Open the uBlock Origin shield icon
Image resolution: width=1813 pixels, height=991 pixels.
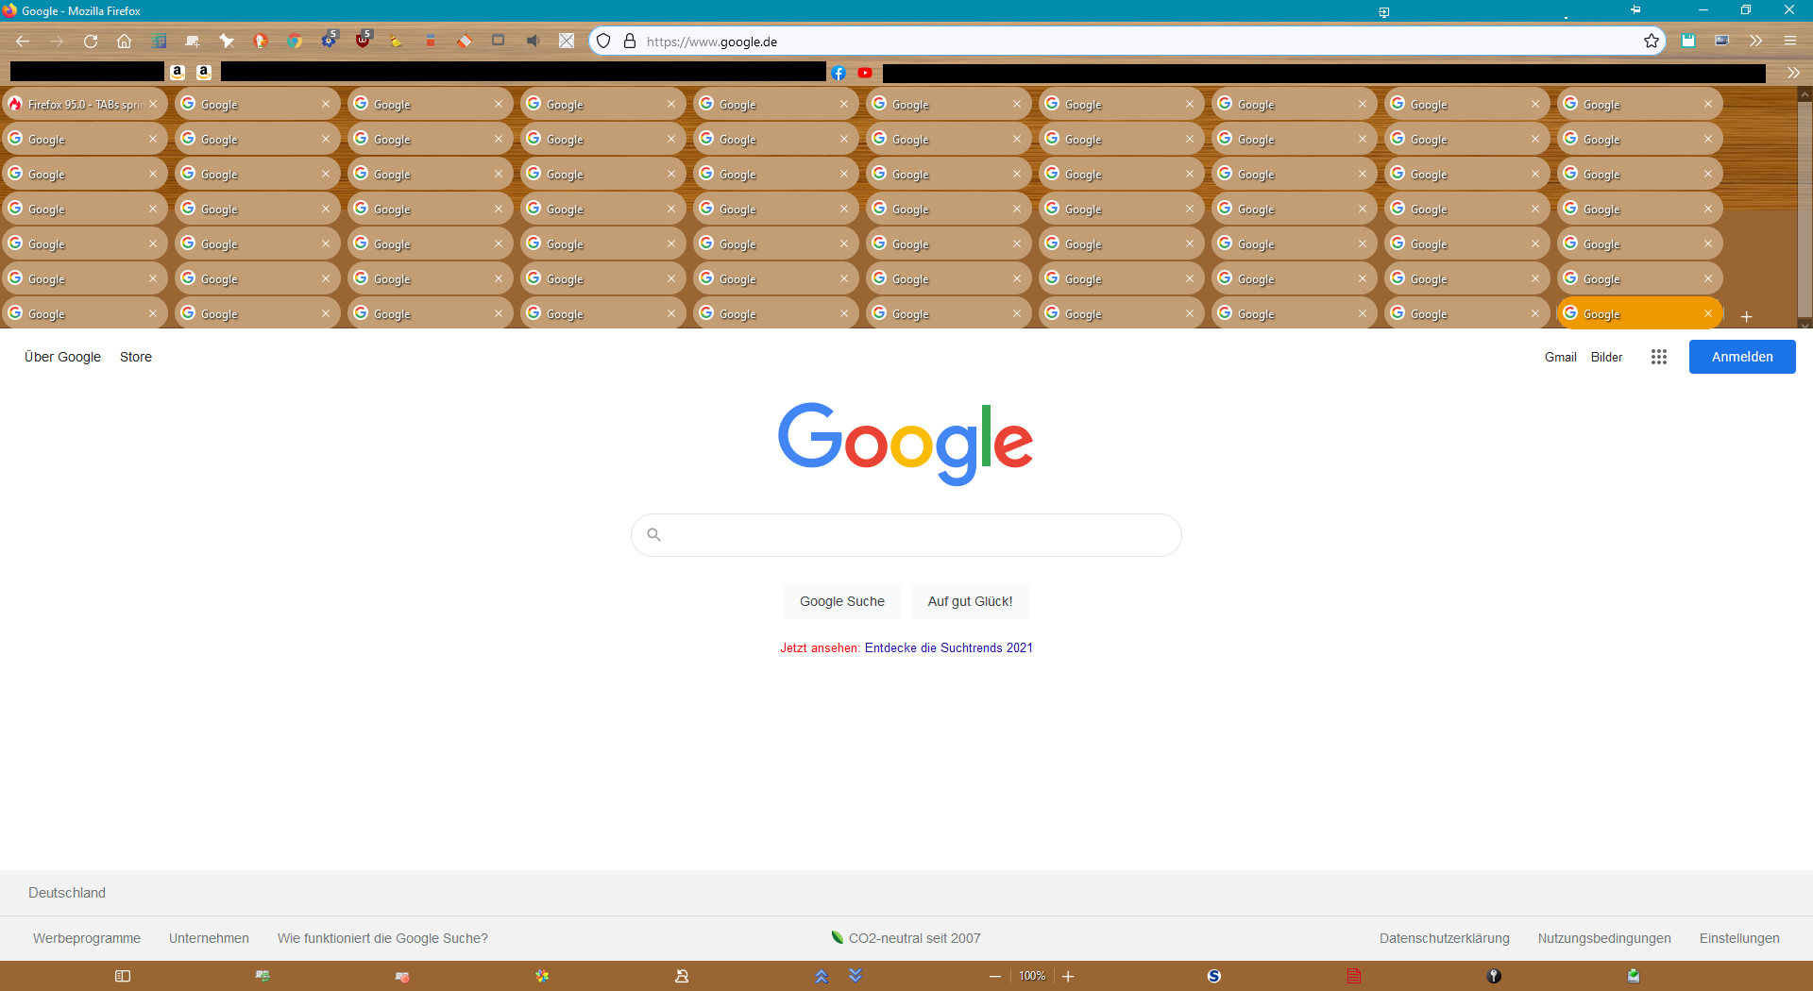(x=363, y=41)
